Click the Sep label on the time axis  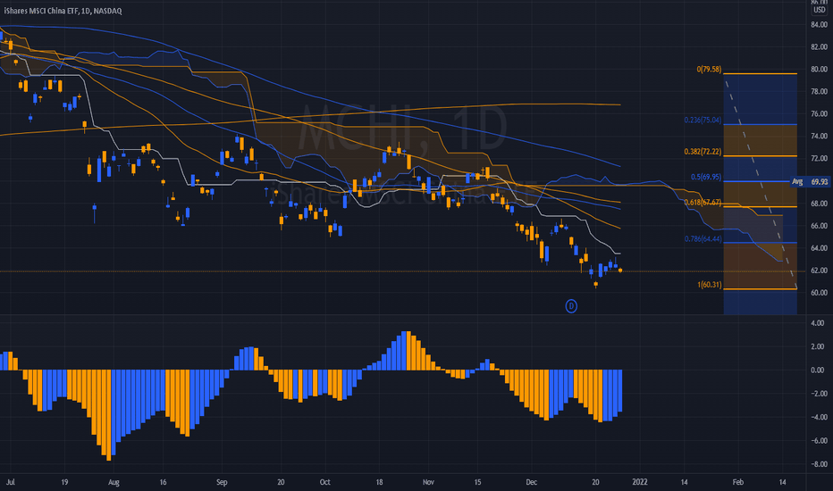[222, 482]
